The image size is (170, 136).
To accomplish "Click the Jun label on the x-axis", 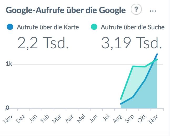I will pyautogui.click(x=94, y=119).
